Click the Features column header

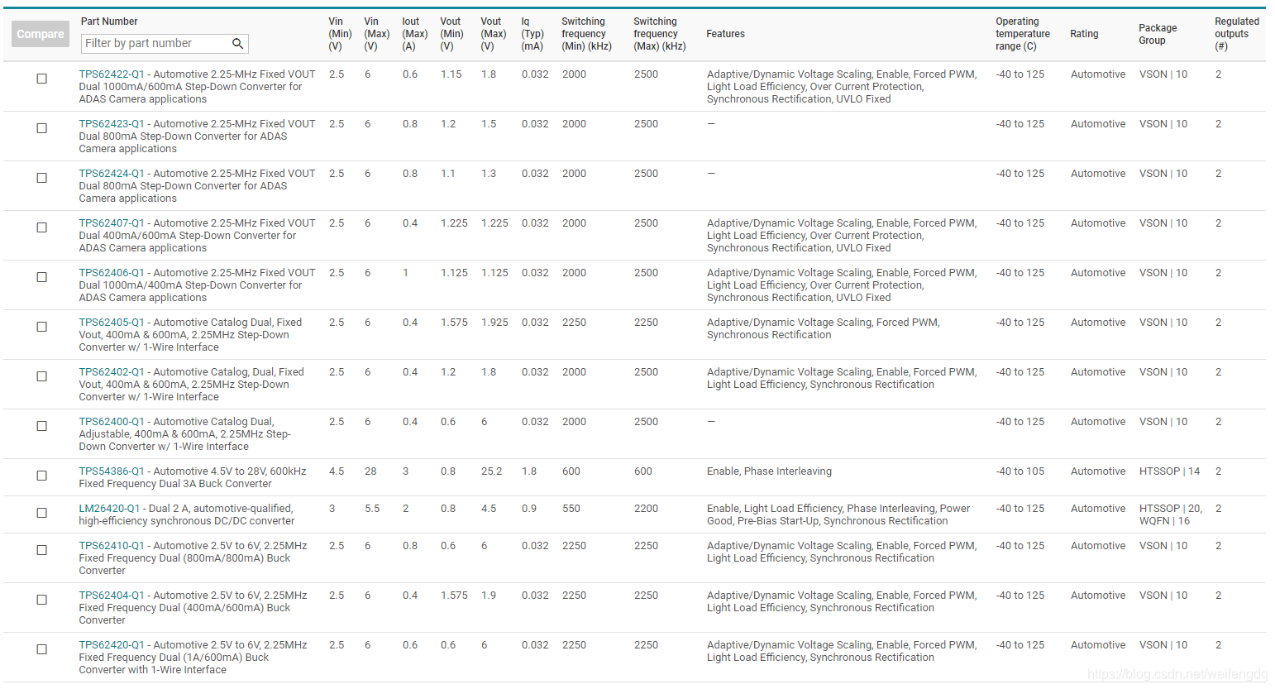tap(725, 34)
